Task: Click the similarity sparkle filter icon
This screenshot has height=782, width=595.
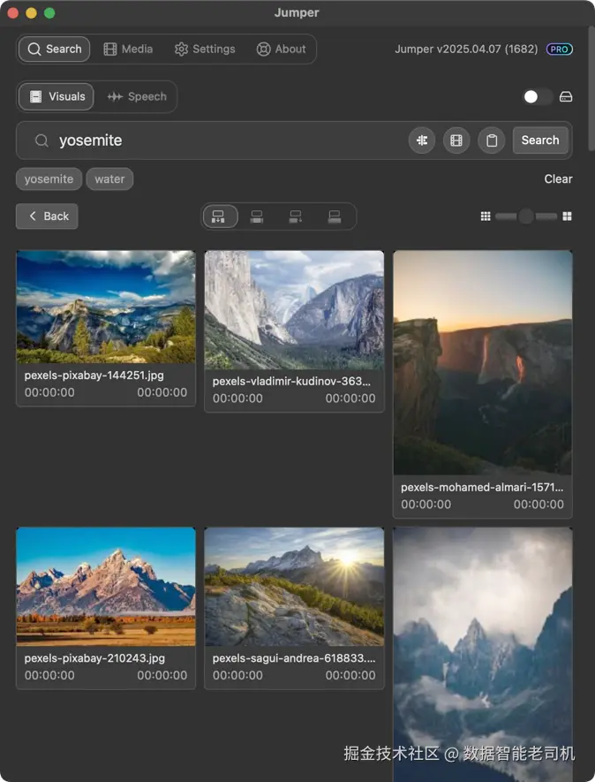Action: 422,140
